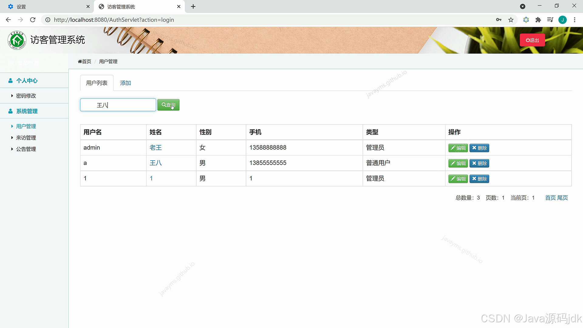Image resolution: width=583 pixels, height=328 pixels.
Task: Click the browser back arrow
Action: click(x=8, y=20)
